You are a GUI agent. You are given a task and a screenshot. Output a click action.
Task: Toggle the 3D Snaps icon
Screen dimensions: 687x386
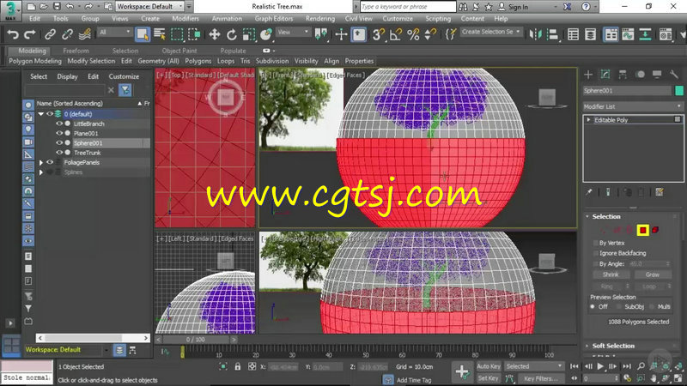[x=379, y=34]
